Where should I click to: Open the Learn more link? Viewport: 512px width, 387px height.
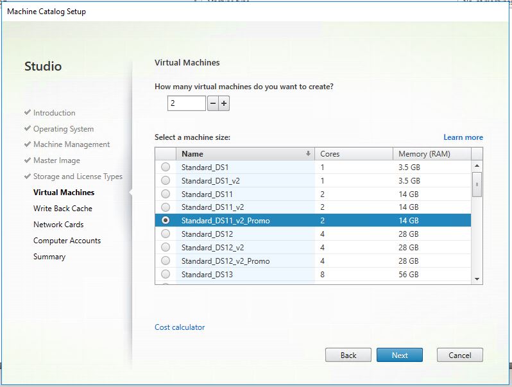point(463,137)
